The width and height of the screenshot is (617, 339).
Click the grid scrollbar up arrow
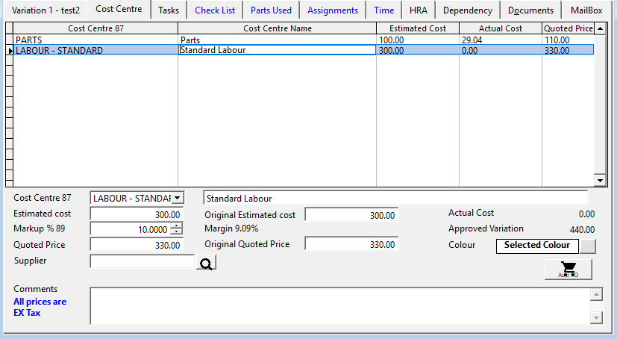[x=599, y=29]
